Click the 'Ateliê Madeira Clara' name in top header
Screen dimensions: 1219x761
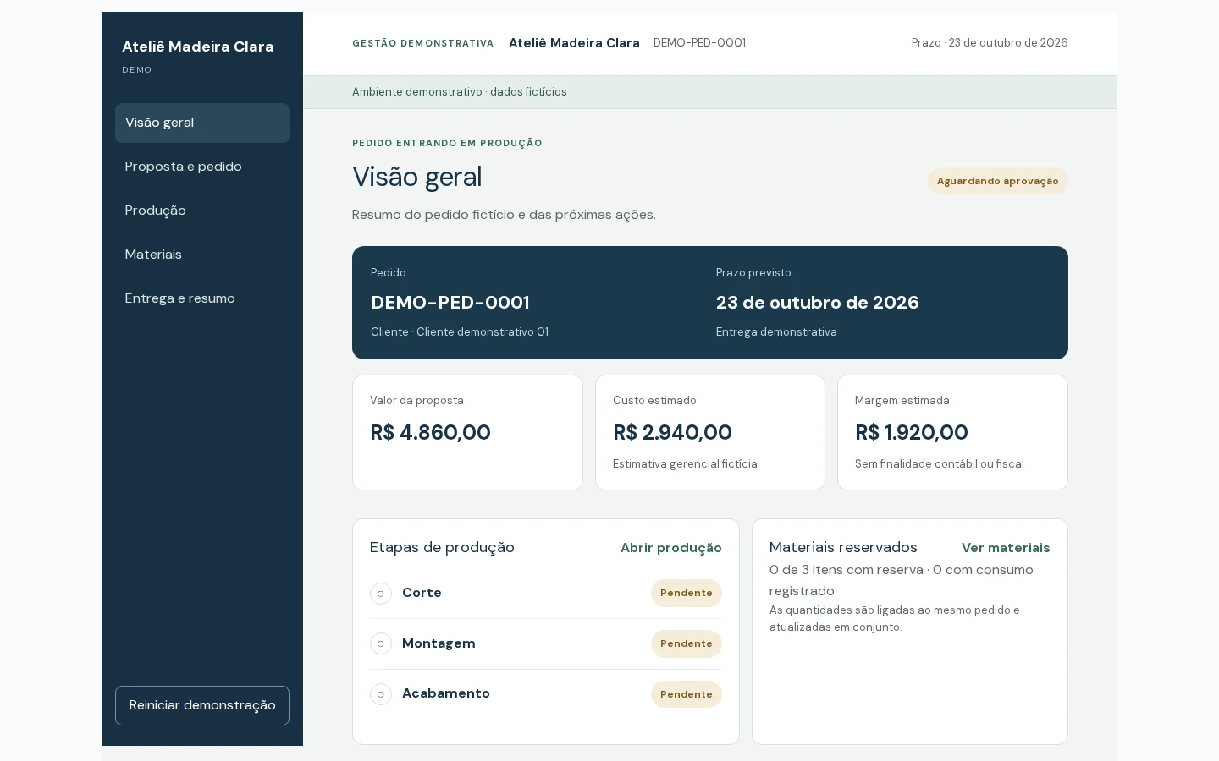coord(574,43)
